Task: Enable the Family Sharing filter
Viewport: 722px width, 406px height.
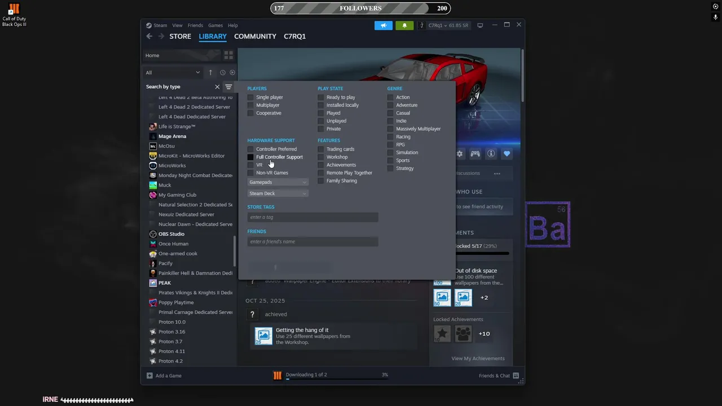Action: [x=320, y=180]
